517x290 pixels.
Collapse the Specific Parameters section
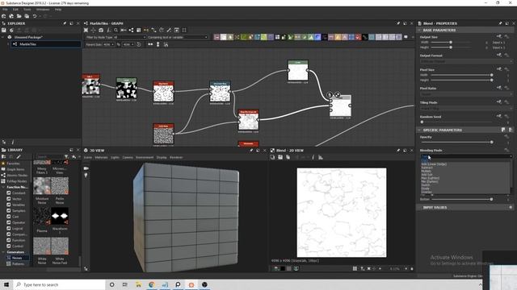pyautogui.click(x=419, y=130)
